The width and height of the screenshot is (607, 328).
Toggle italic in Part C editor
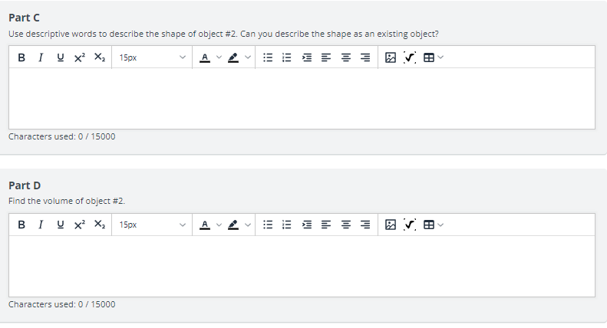(x=41, y=57)
